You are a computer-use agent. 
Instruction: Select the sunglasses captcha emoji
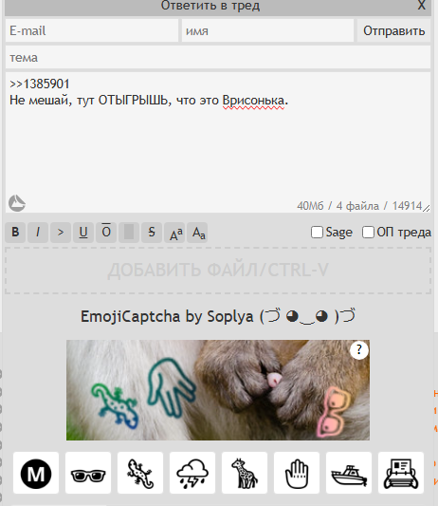coord(88,473)
